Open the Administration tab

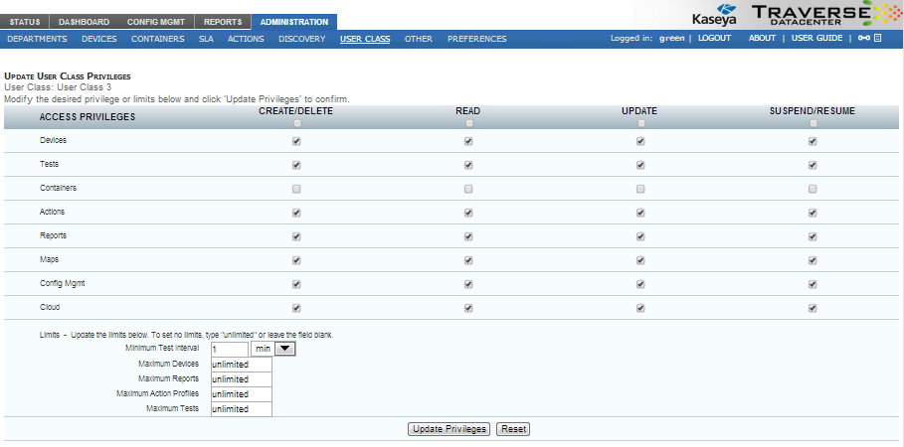pos(293,22)
